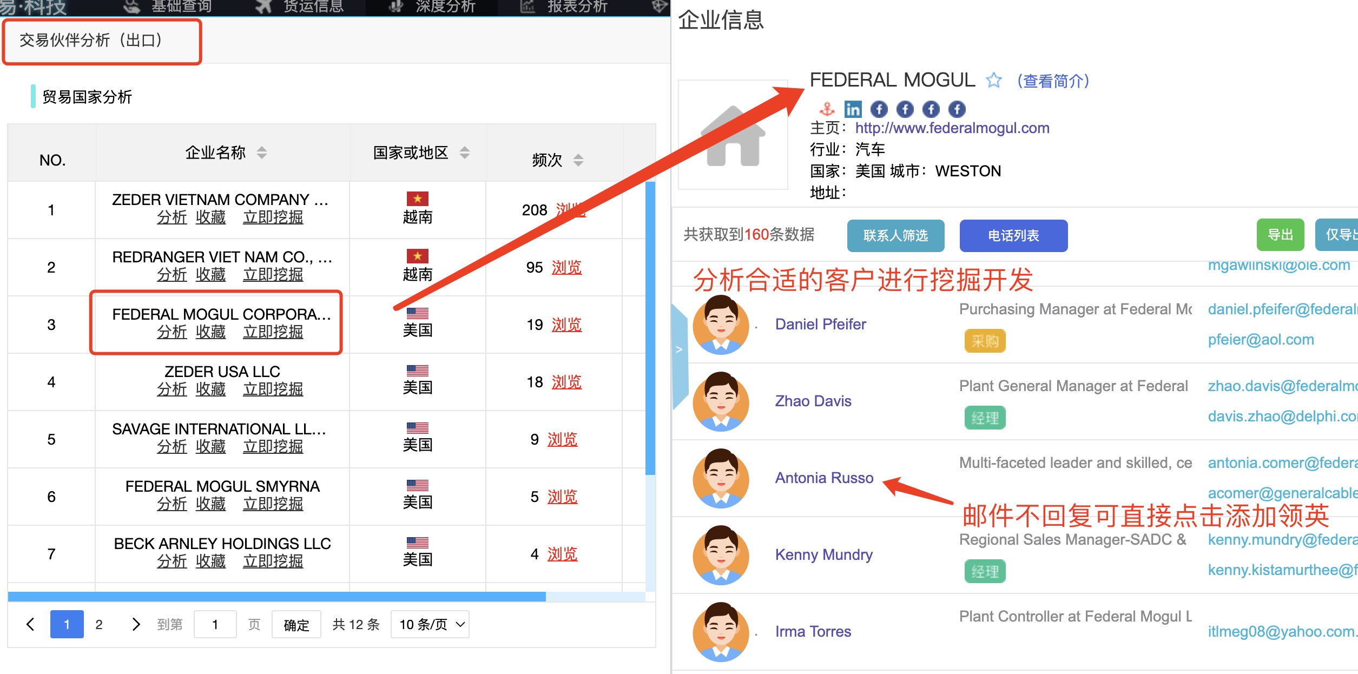Viewport: 1358px width, 674px height.
Task: Go to page 2
Action: (99, 624)
